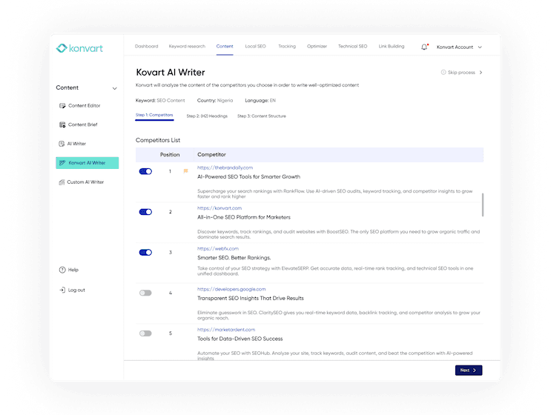
Task: Go to Keyword research tab
Action: 187,47
